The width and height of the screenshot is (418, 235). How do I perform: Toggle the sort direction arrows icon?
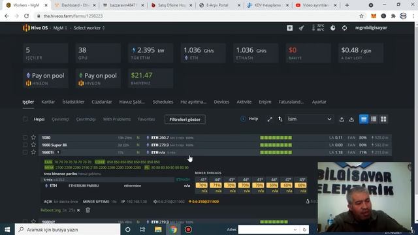280,119
